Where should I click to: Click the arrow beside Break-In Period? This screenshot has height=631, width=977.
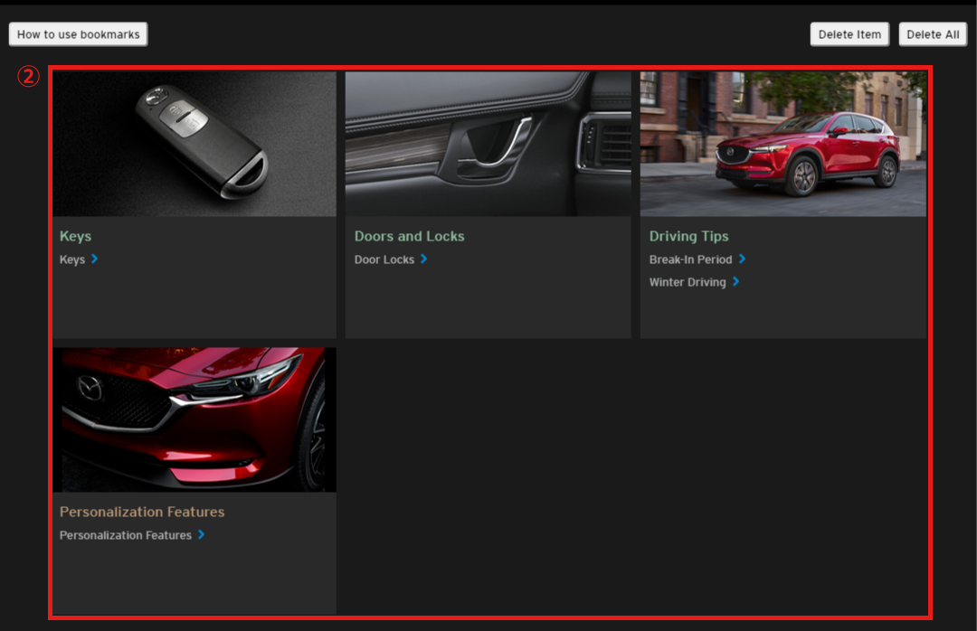(x=742, y=259)
